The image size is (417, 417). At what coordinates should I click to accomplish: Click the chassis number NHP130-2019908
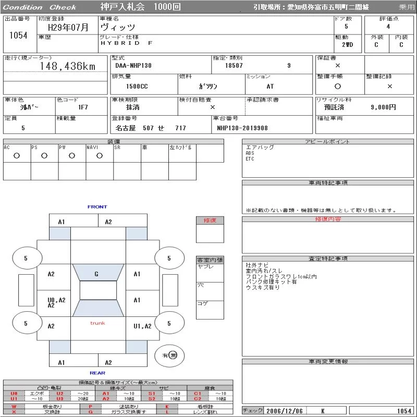[x=242, y=128]
